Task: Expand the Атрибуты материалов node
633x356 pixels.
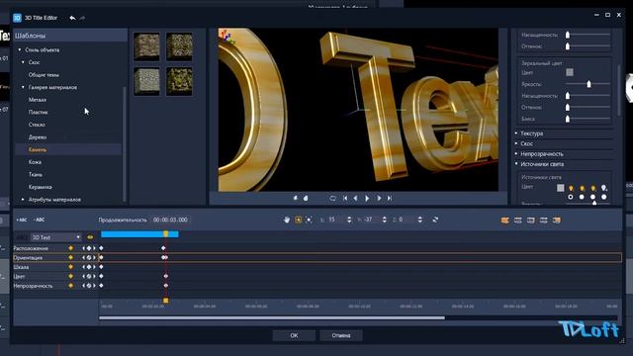Action: pyautogui.click(x=23, y=200)
